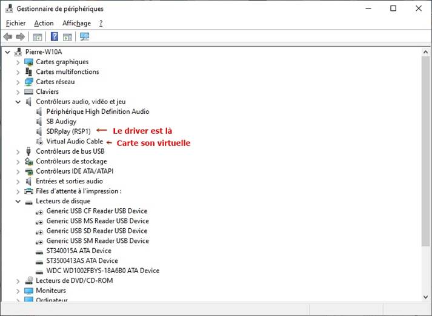
Task: Click the Device Manager title bar icon
Action: pyautogui.click(x=9, y=8)
